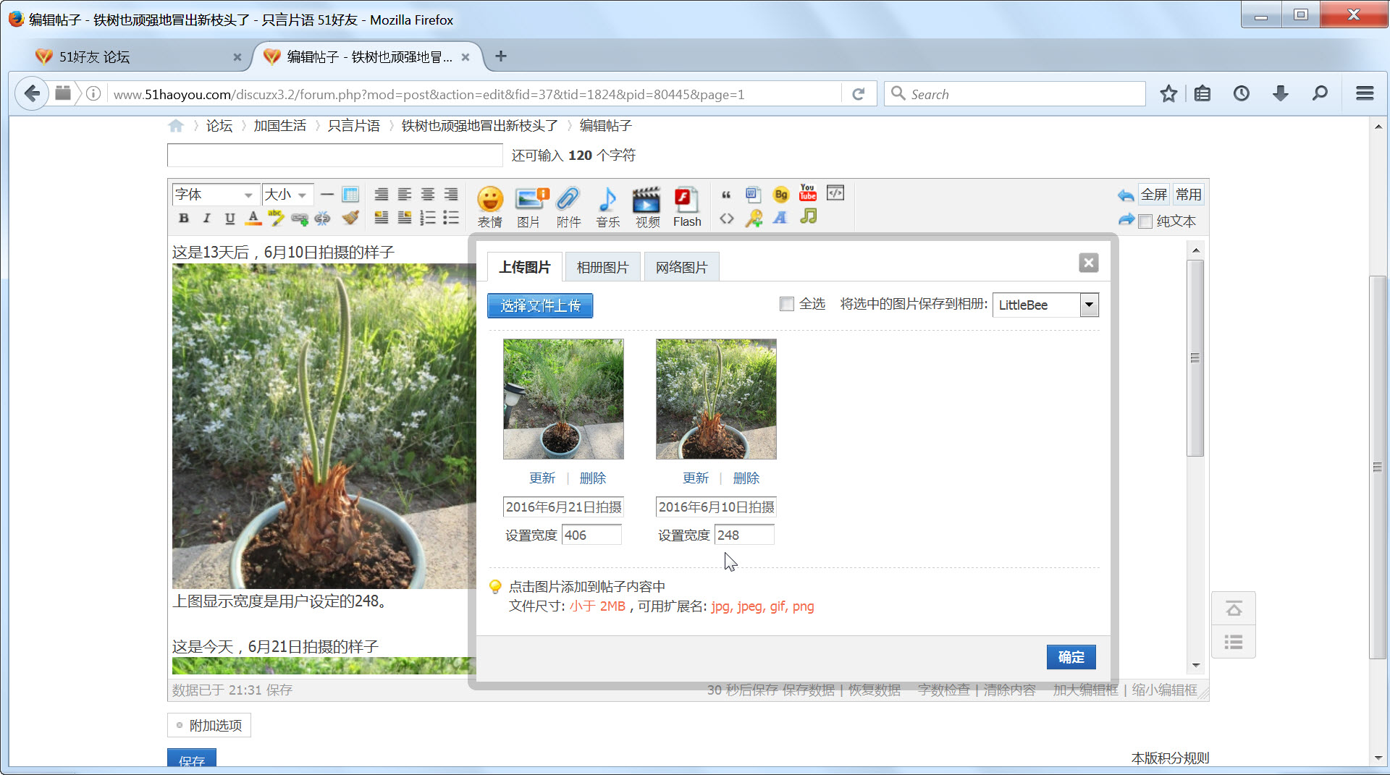This screenshot has width=1390, height=775.
Task: Click the 视频 video insert icon
Action: tap(646, 206)
